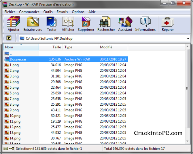The image size is (193, 154).
Task: Select the 9.png file name
Action: tap(14, 110)
